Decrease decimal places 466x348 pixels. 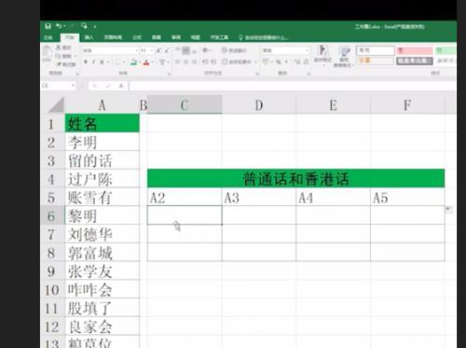(306, 62)
